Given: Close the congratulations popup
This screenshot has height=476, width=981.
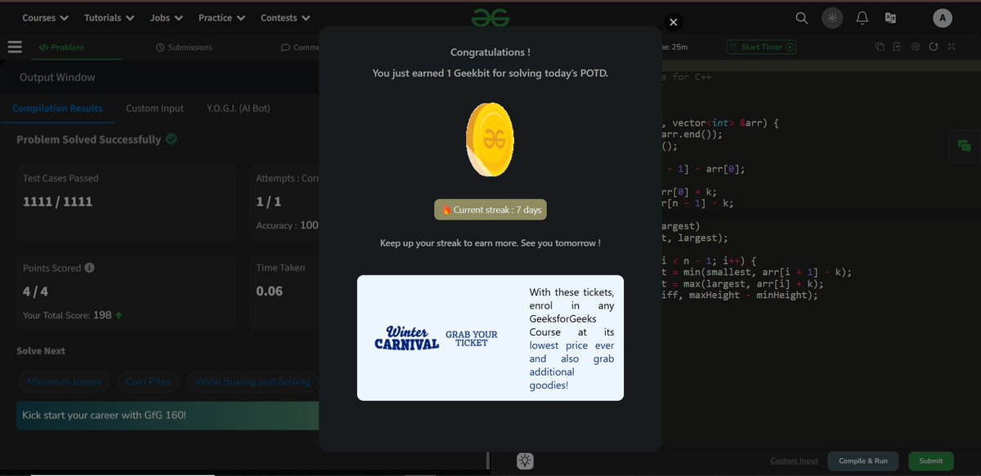Looking at the screenshot, I should (x=673, y=23).
